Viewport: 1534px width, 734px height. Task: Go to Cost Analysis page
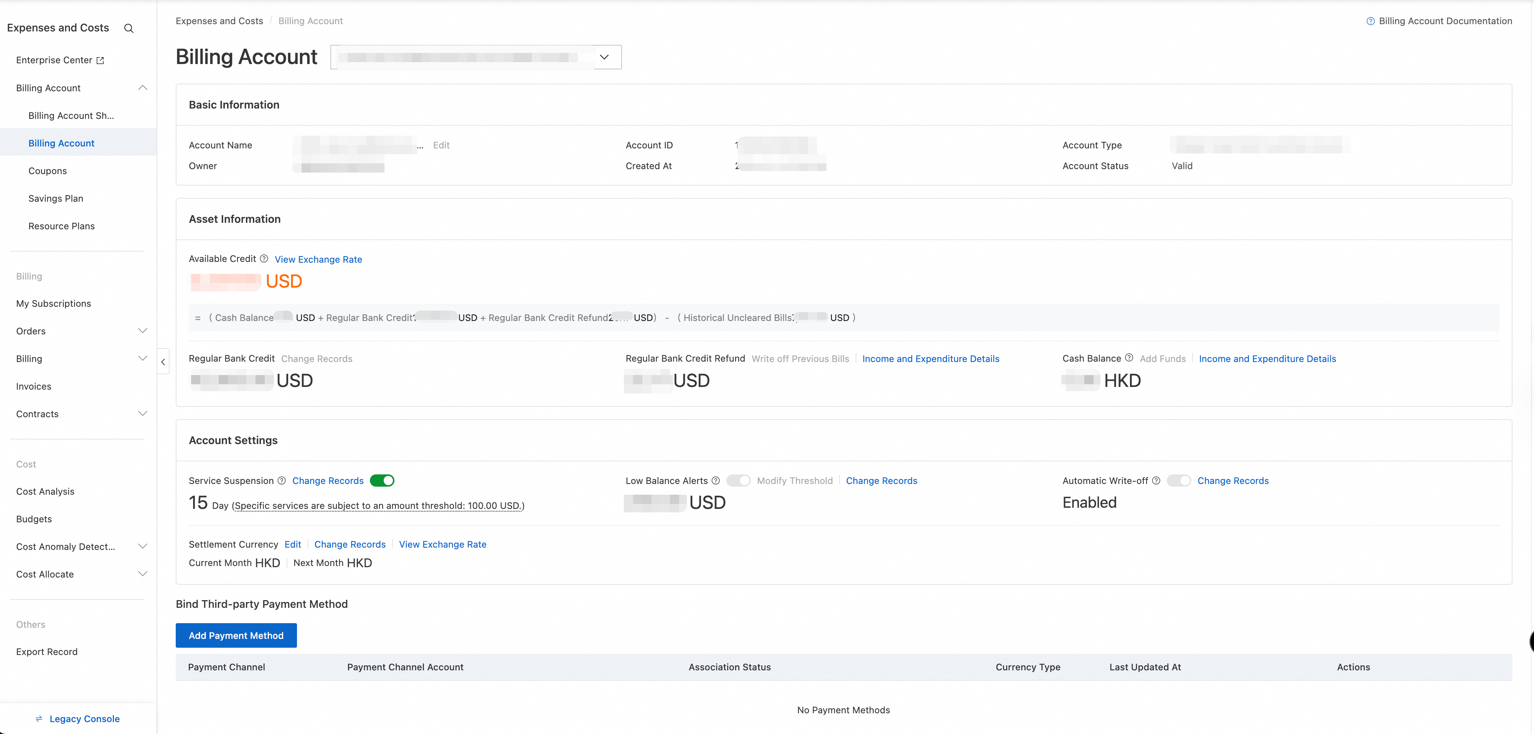(45, 491)
